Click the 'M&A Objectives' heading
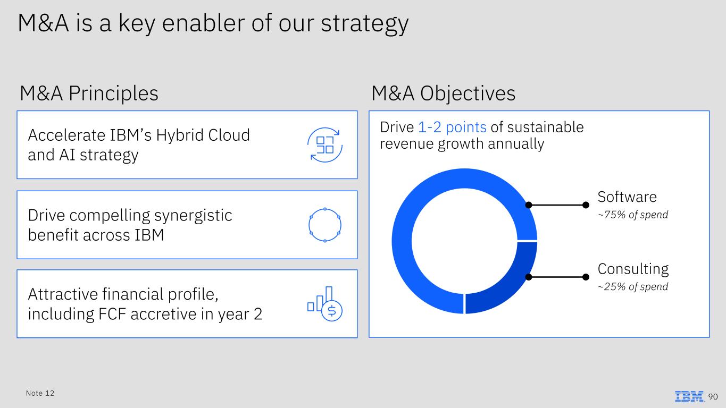This screenshot has height=408, width=726. [x=443, y=93]
